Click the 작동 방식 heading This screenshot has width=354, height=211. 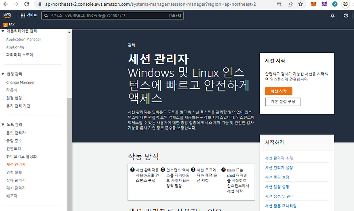[x=143, y=156]
